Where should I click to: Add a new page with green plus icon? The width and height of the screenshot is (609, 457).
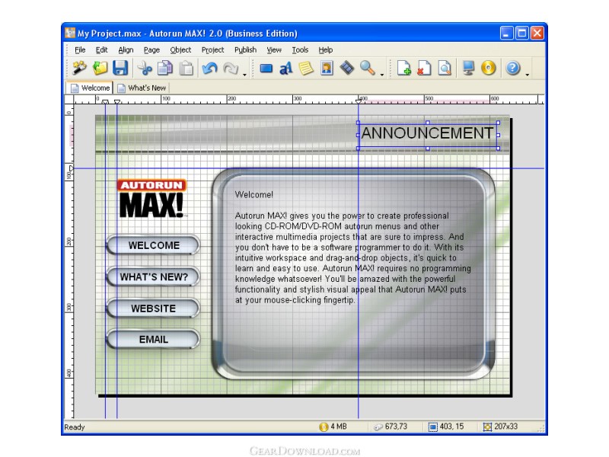pos(404,69)
